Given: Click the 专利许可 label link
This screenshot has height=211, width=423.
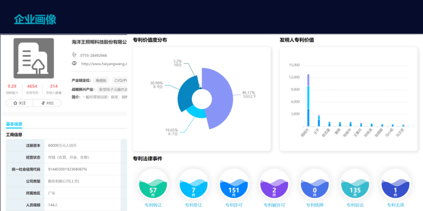Looking at the screenshot, I should [x=233, y=205].
